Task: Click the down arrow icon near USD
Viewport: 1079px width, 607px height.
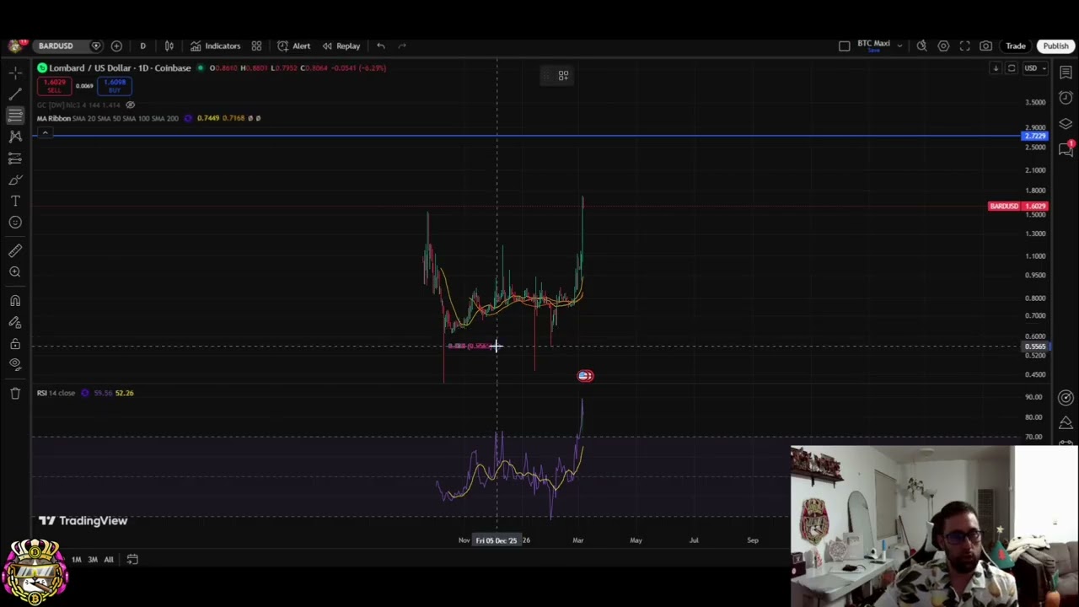Action: click(996, 68)
